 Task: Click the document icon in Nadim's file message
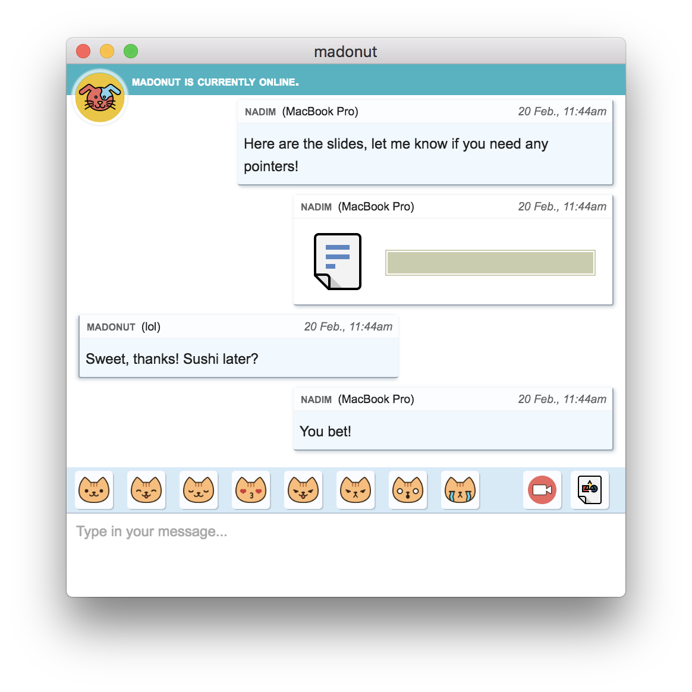(338, 261)
